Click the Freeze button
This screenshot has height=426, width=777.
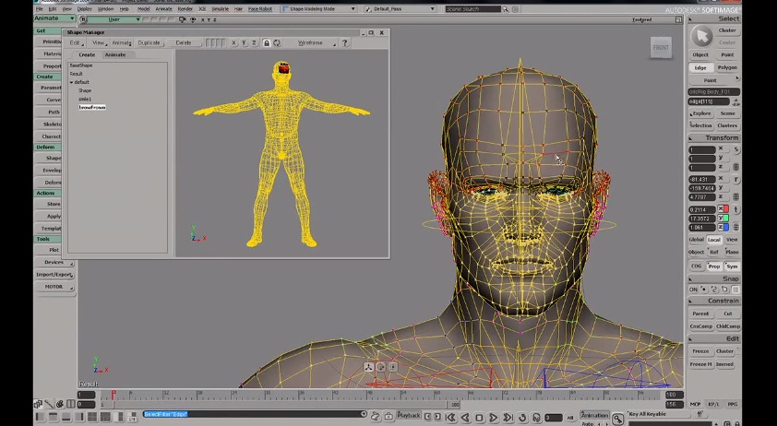coord(700,351)
